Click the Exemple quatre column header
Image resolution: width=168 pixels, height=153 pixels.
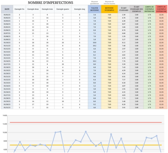click(x=63, y=9)
